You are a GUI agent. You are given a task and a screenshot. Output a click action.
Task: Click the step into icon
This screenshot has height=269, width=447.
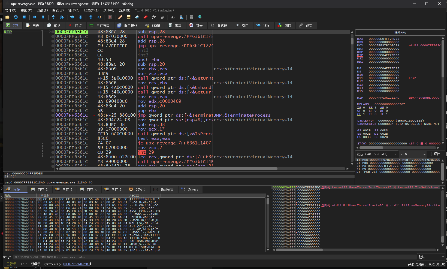53,17
